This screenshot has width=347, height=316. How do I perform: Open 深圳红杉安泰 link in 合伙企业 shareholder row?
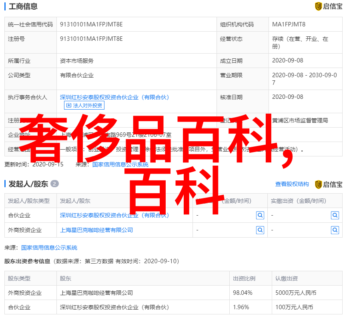click(114, 215)
